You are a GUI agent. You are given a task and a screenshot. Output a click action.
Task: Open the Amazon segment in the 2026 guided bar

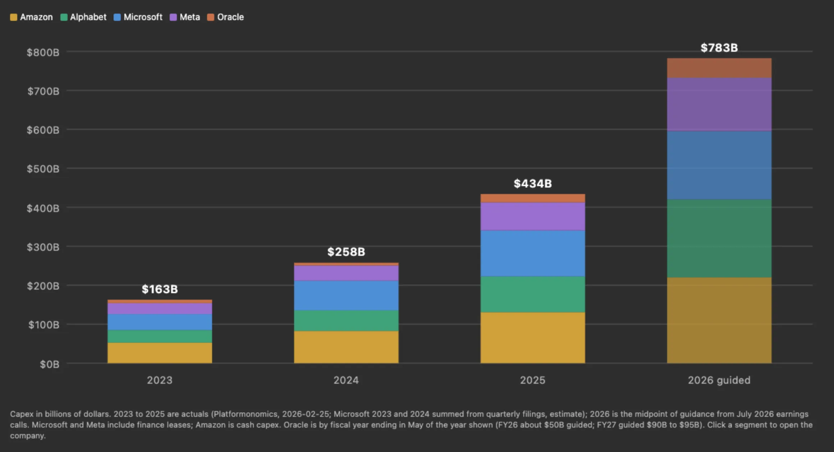tap(719, 320)
